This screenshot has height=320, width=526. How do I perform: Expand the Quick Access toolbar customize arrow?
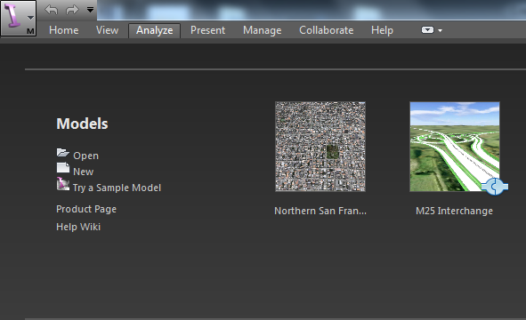click(x=90, y=10)
